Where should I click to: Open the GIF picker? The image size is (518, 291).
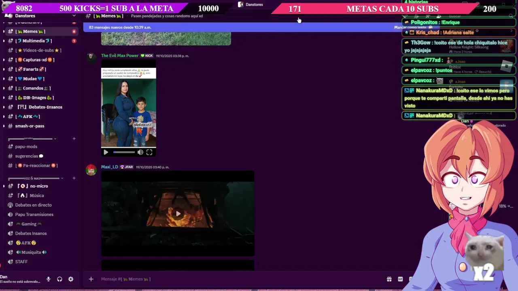coord(400,279)
